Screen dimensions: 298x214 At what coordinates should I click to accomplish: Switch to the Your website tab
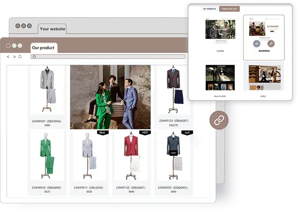coord(52,29)
